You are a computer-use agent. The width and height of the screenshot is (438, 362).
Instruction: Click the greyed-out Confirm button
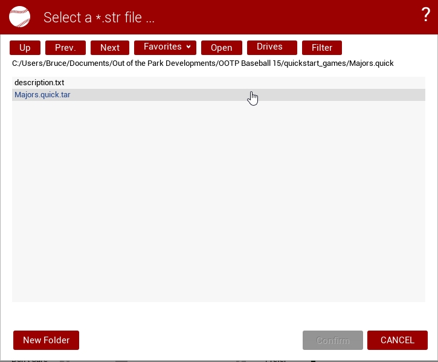pyautogui.click(x=333, y=340)
